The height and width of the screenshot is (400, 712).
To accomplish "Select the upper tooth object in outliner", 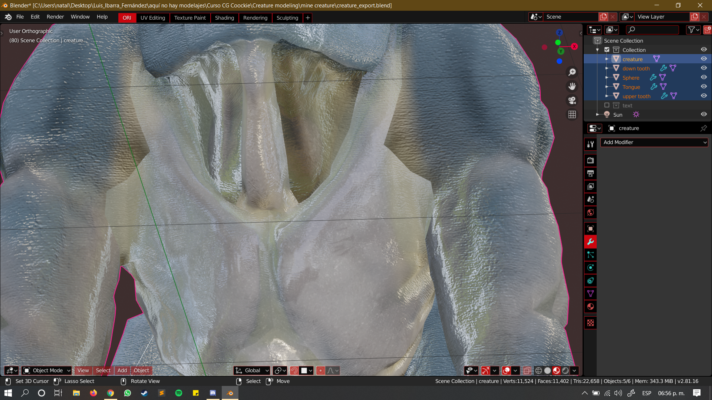I will pyautogui.click(x=636, y=96).
